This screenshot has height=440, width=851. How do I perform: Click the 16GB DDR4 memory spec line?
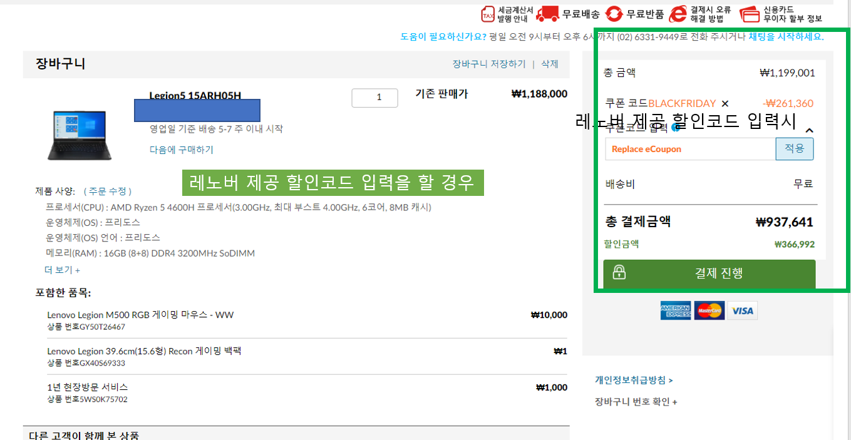pyautogui.click(x=150, y=253)
